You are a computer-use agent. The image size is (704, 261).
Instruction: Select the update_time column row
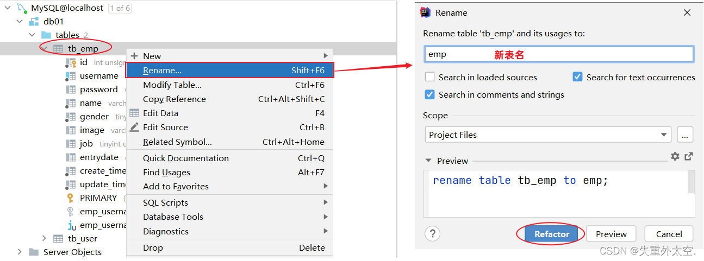pyautogui.click(x=95, y=184)
